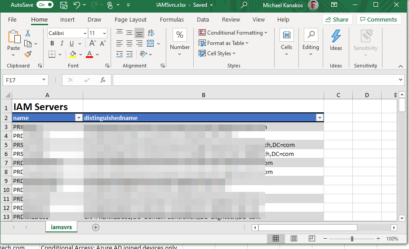This screenshot has height=249, width=409.
Task: Apply the red Font Color swatch
Action: click(89, 54)
